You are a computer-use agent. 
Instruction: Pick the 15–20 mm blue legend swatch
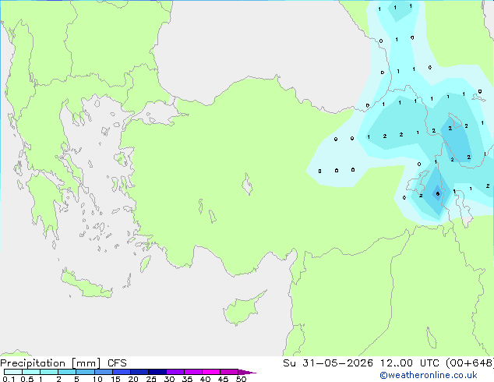click(122, 372)
